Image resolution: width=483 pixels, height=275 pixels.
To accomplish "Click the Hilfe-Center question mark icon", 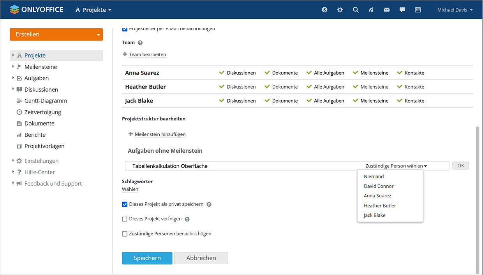I will (19, 172).
